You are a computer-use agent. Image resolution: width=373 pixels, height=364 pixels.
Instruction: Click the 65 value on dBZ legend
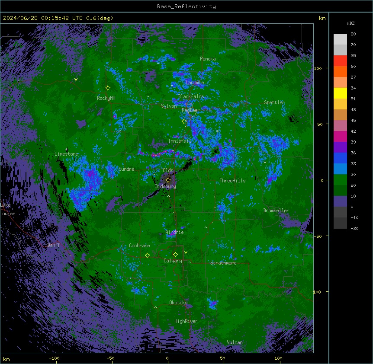(353, 56)
